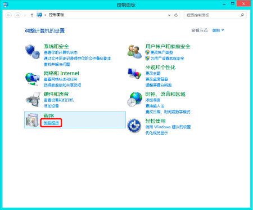
Task: Click the refresh button in address bar
Action: 176,15
